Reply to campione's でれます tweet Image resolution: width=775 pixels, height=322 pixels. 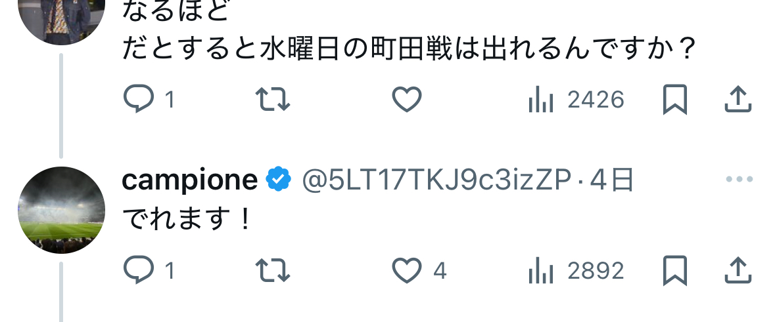coord(138,270)
